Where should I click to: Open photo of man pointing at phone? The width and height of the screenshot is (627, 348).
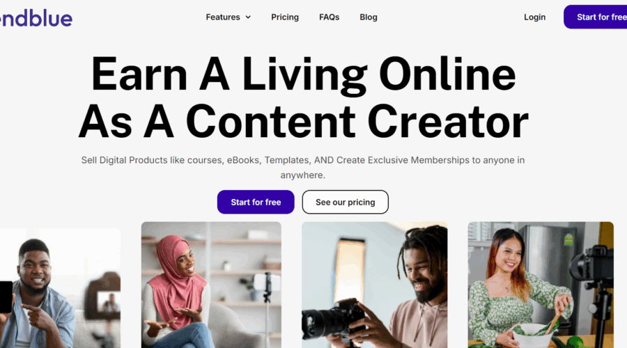coord(60,288)
